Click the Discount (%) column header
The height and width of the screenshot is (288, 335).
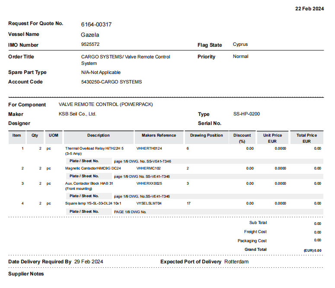pyautogui.click(x=242, y=138)
